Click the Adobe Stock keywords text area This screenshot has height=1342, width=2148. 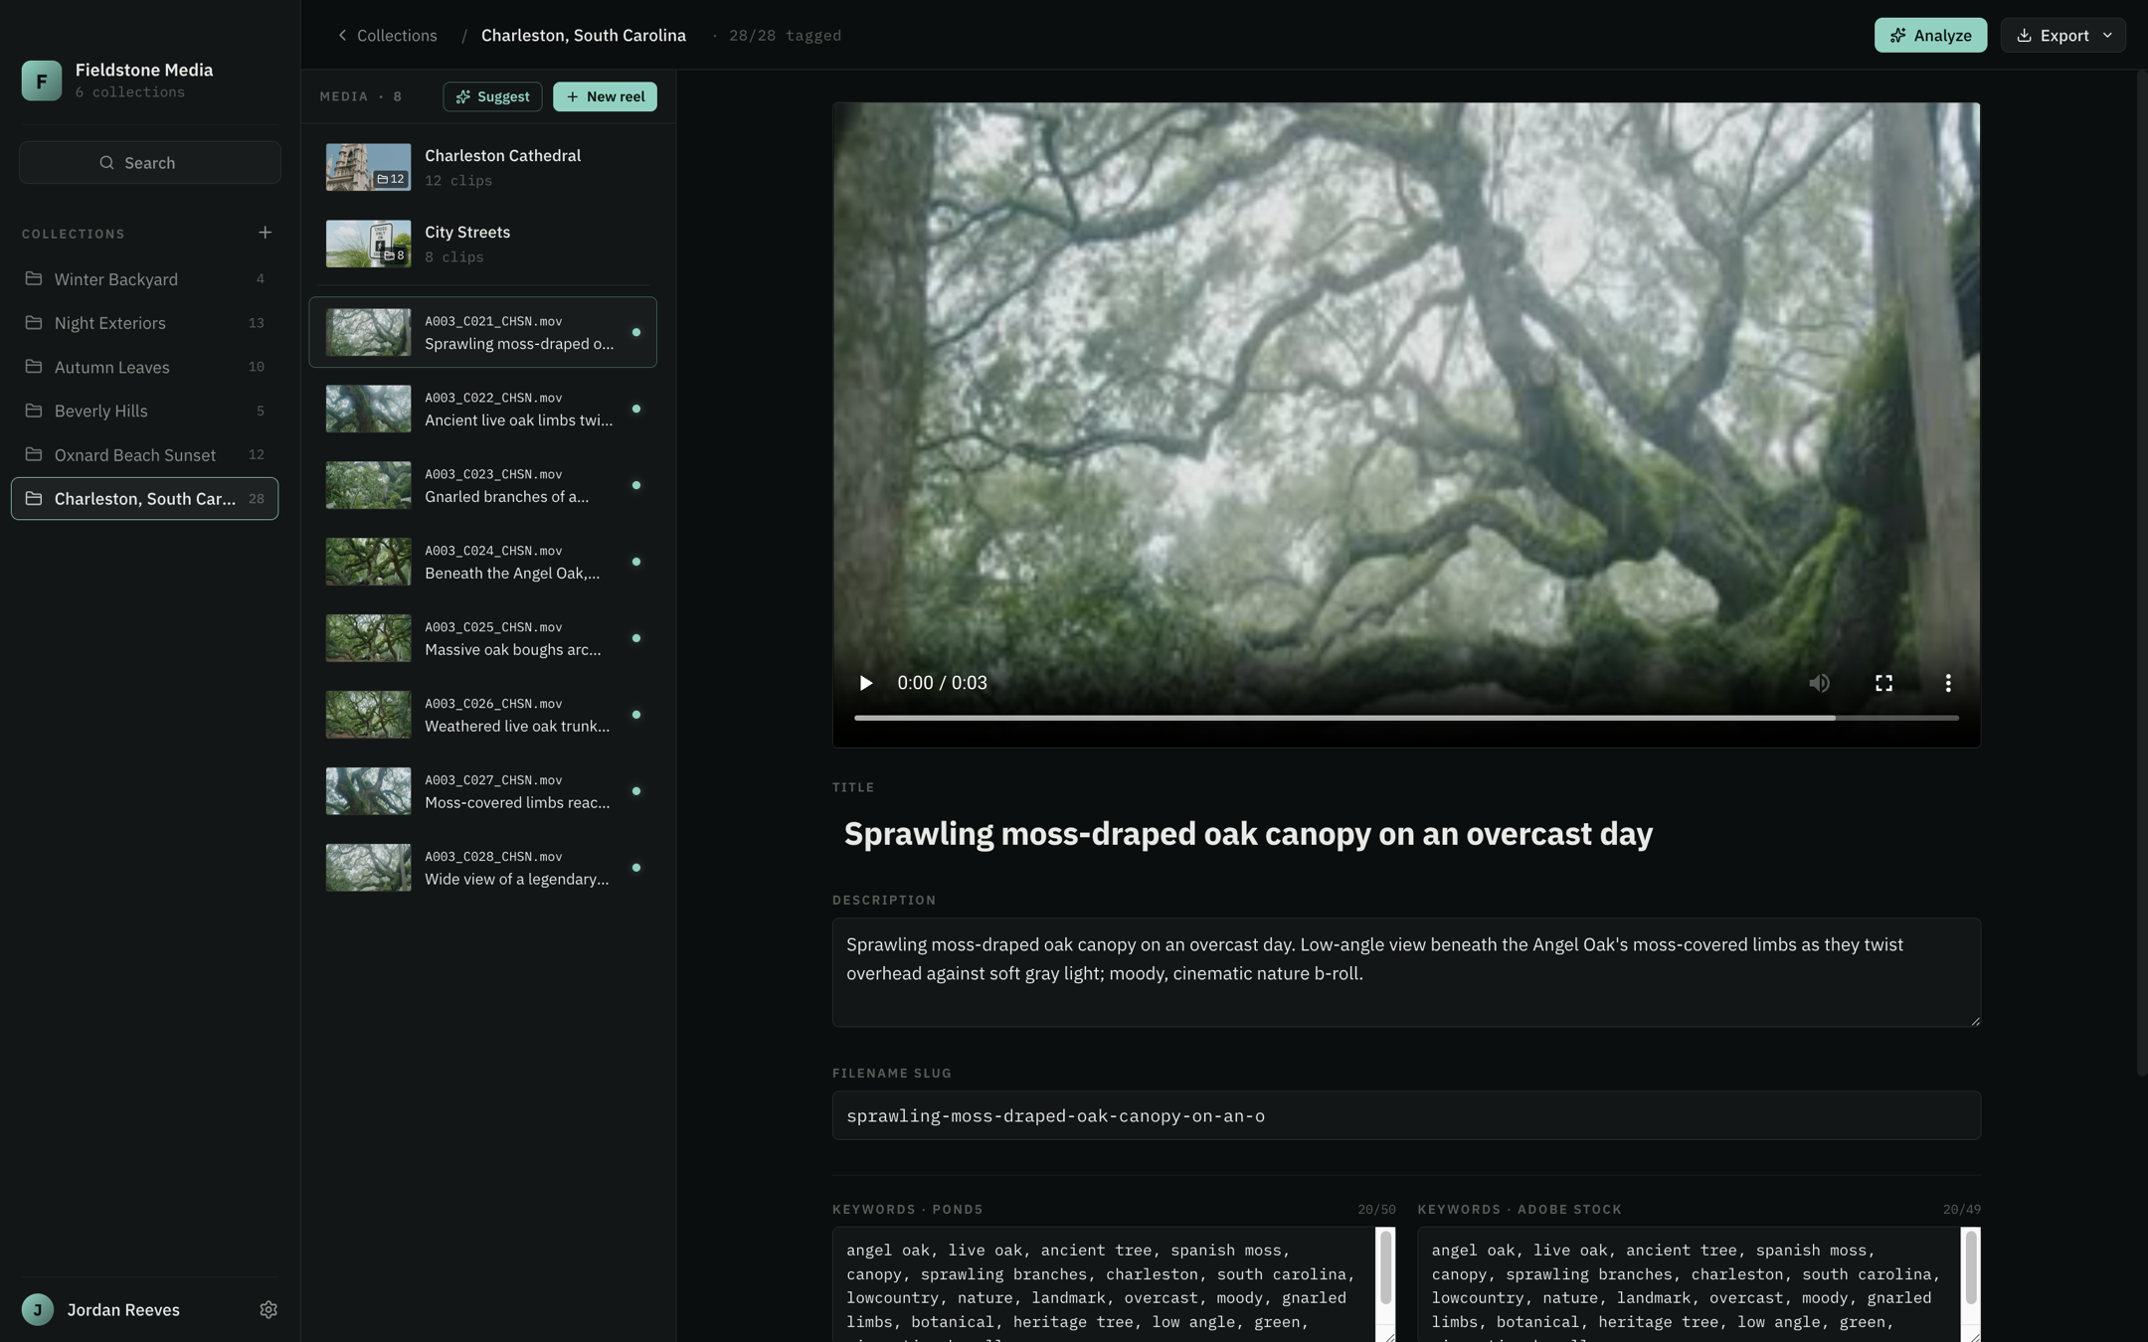coord(1689,1284)
